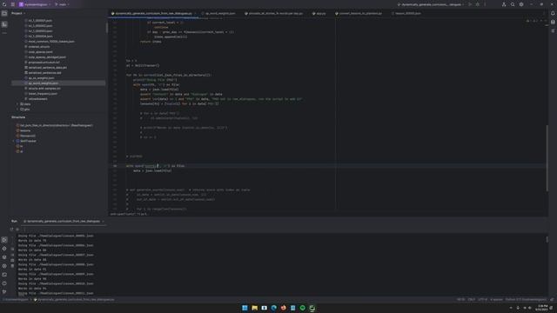Switch to convert_lessons_to_standard.py tab
The height and width of the screenshot is (313, 557).
click(x=358, y=14)
